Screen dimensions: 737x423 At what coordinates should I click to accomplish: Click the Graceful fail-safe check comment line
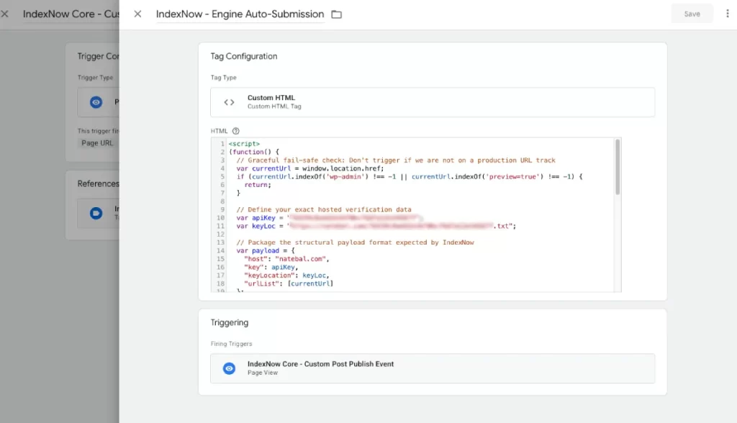[396, 160]
